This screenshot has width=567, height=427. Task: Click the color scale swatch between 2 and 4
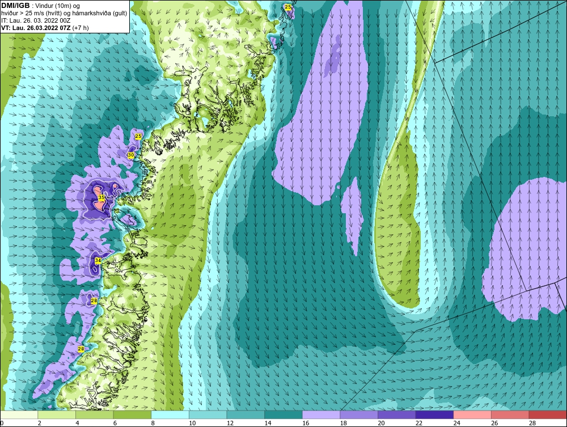(56, 415)
